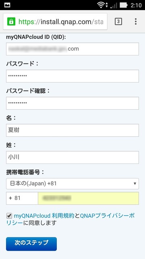Image resolution: width=145 pixels, height=259 pixels.
Task: Tap the green padlock security icon
Action: click(x=11, y=21)
